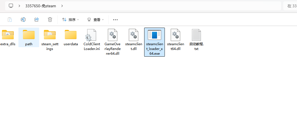Click the 启动教程.txt name label

196,47
